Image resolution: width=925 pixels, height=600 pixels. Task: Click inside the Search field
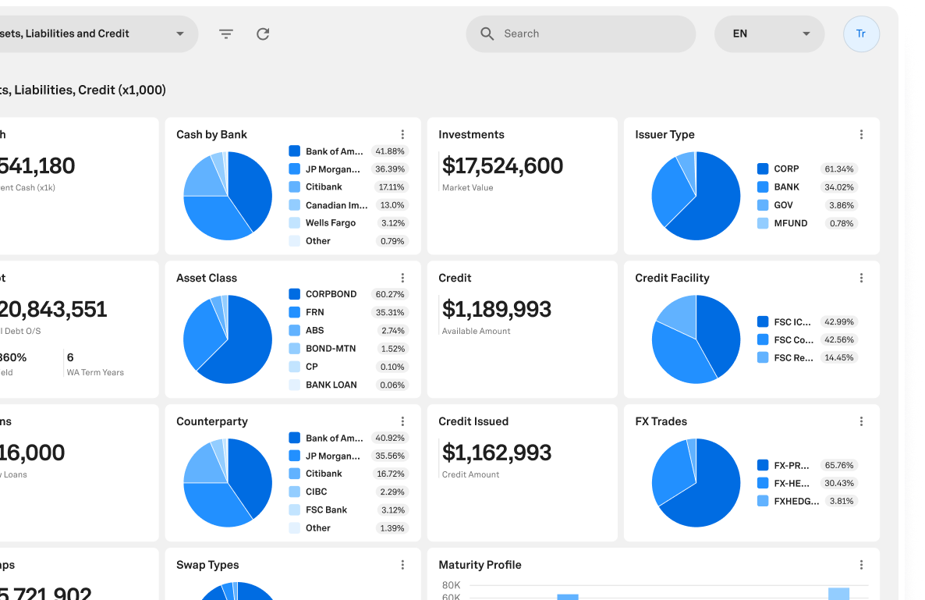point(593,34)
